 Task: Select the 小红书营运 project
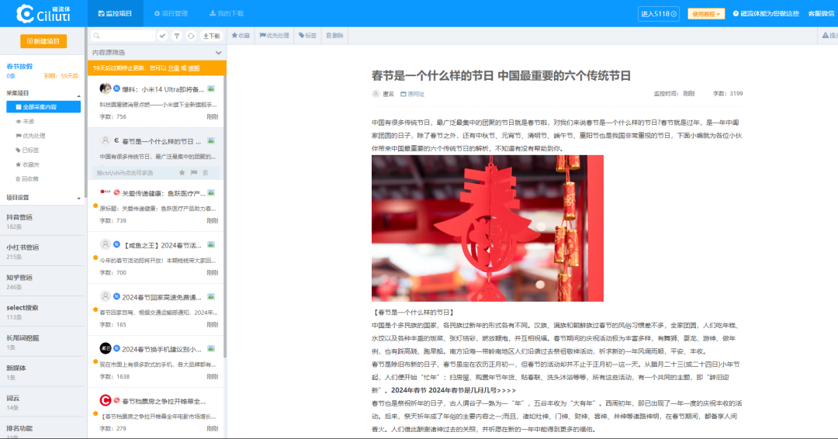point(42,251)
